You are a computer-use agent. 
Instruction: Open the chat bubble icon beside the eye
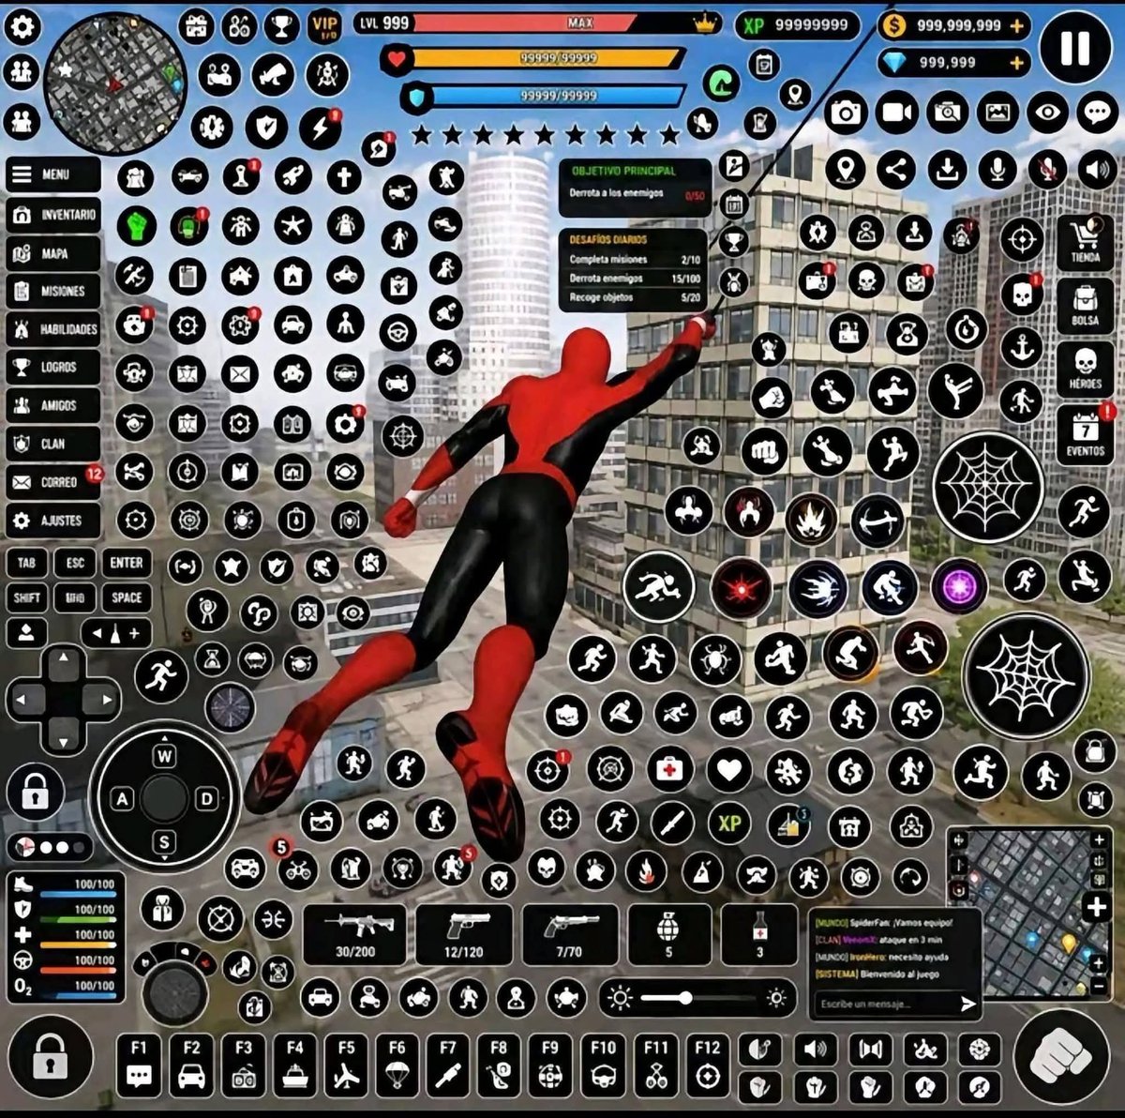pyautogui.click(x=1098, y=113)
